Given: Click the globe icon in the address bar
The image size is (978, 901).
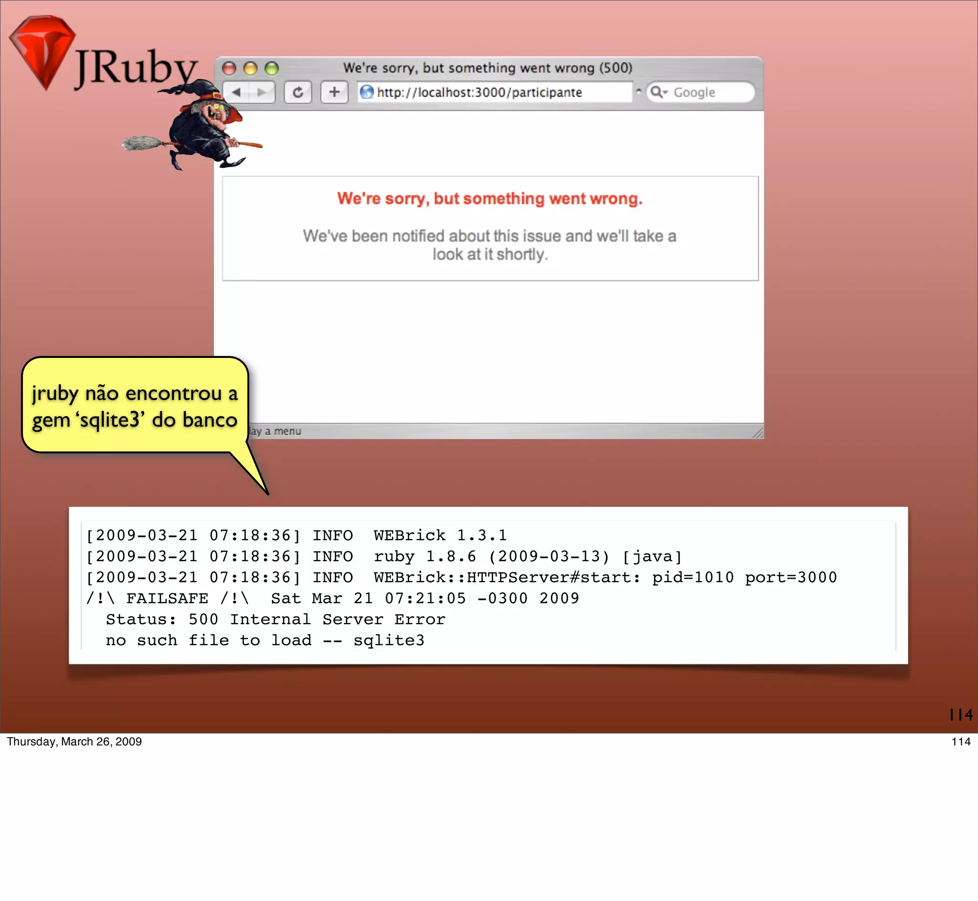Looking at the screenshot, I should pos(367,92).
